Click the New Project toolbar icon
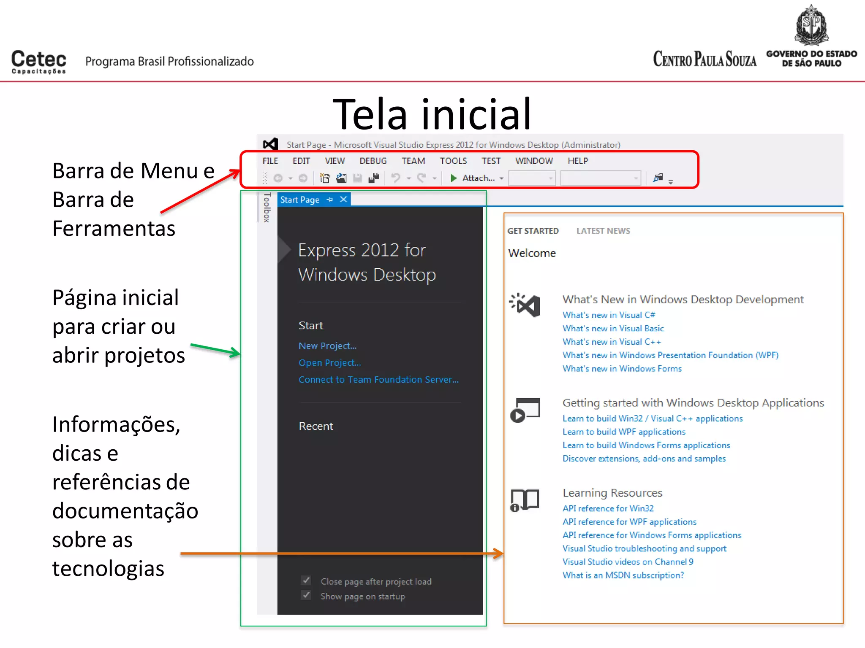865x648 pixels. pos(325,178)
